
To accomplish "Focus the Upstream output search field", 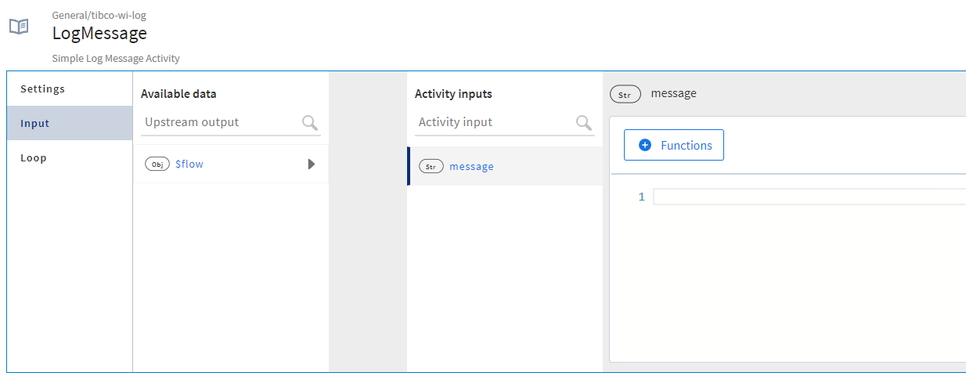I will pyautogui.click(x=219, y=123).
